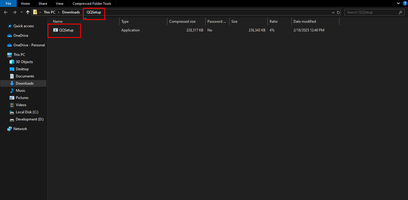408x200 pixels.
Task: Open Development (D:) drive
Action: pyautogui.click(x=30, y=119)
